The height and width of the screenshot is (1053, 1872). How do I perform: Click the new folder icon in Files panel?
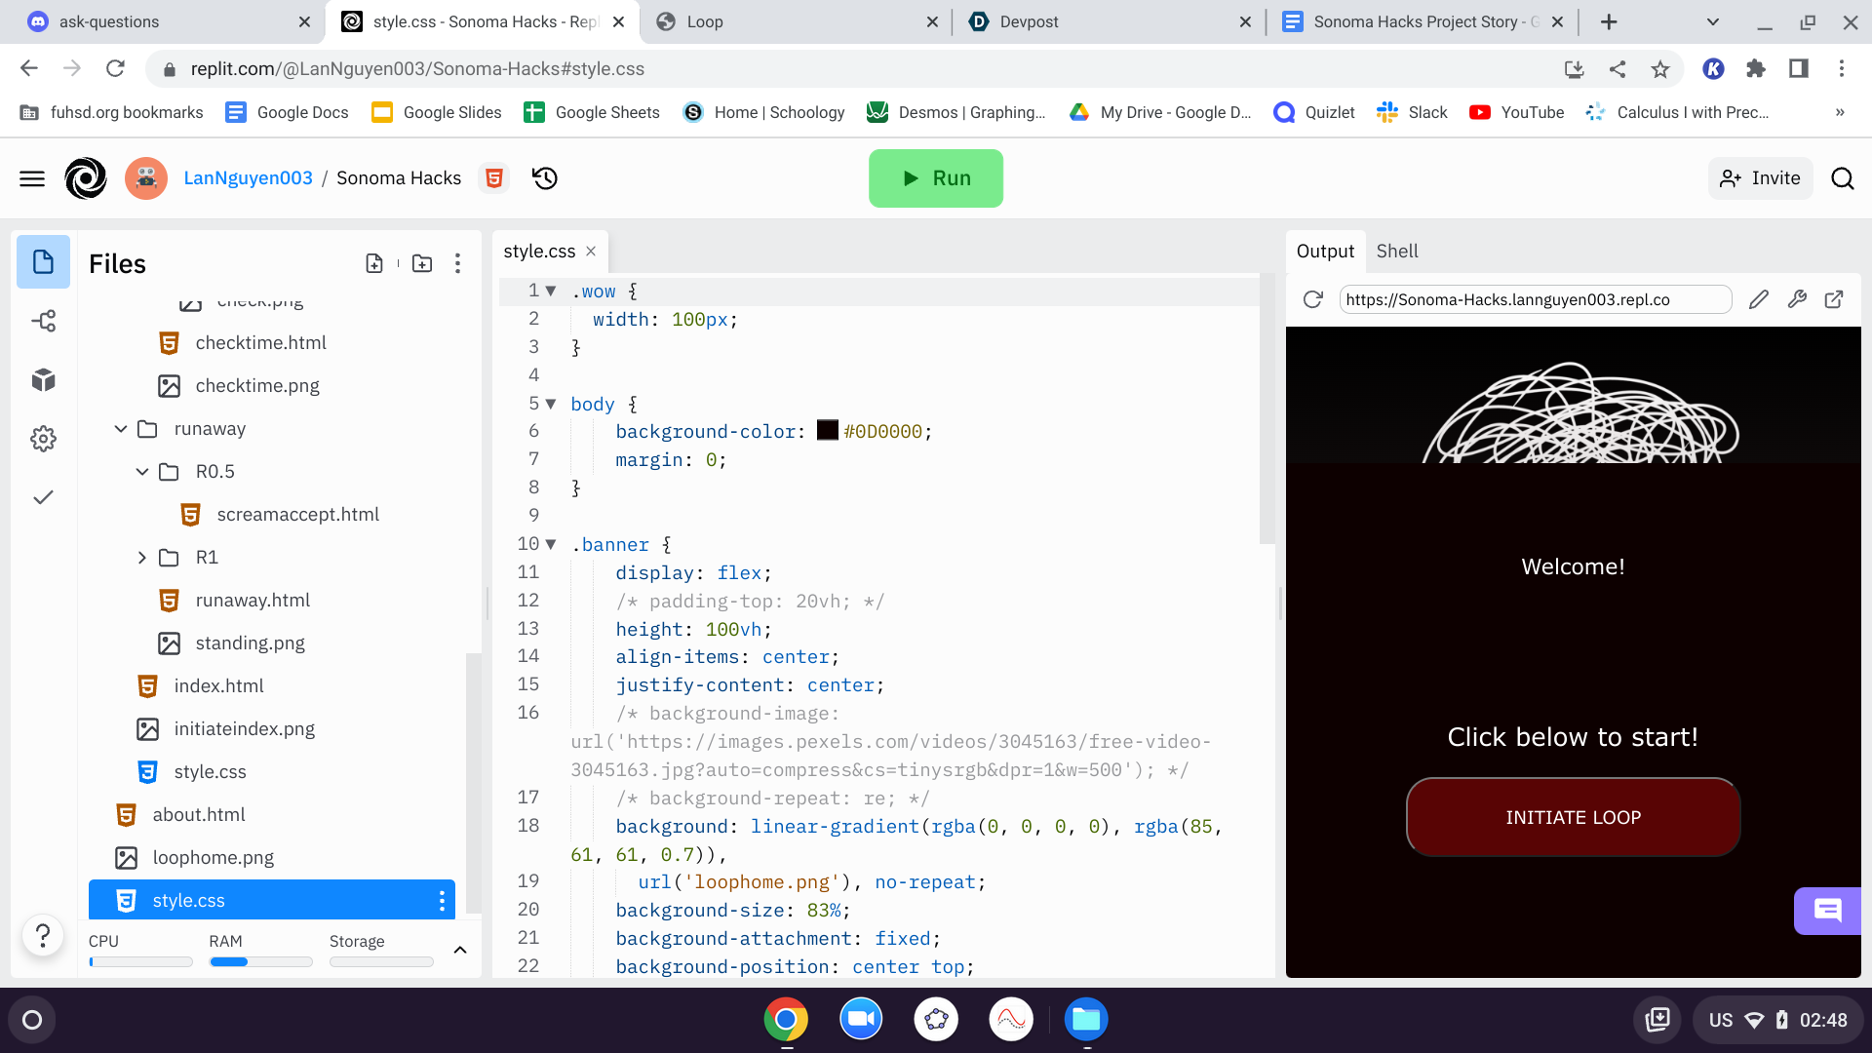(422, 263)
